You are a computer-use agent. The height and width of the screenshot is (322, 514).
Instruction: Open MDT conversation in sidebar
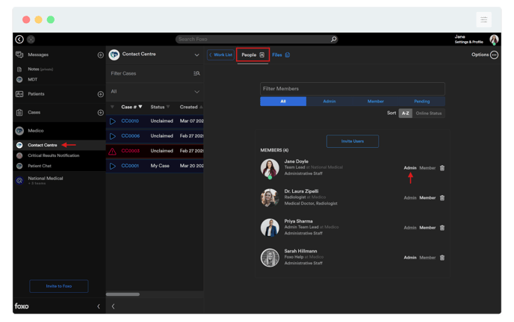(x=32, y=79)
